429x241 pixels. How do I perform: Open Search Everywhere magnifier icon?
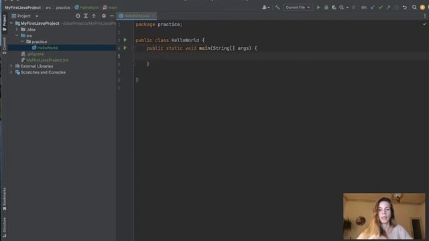pyautogui.click(x=414, y=7)
